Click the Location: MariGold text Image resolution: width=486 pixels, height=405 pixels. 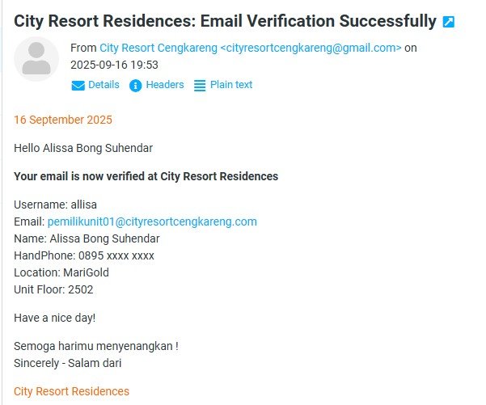pos(61,272)
